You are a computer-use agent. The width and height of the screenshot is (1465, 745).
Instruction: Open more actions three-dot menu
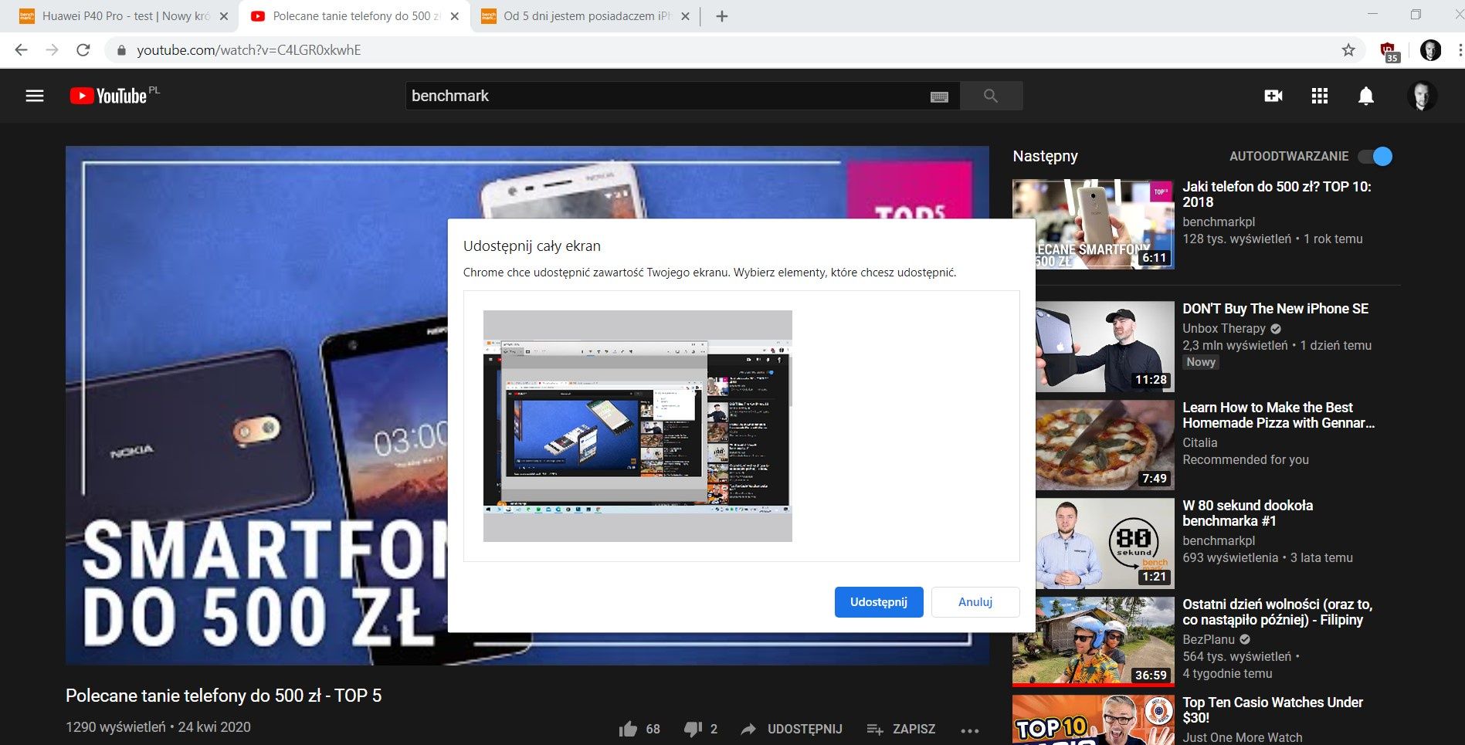pyautogui.click(x=970, y=730)
